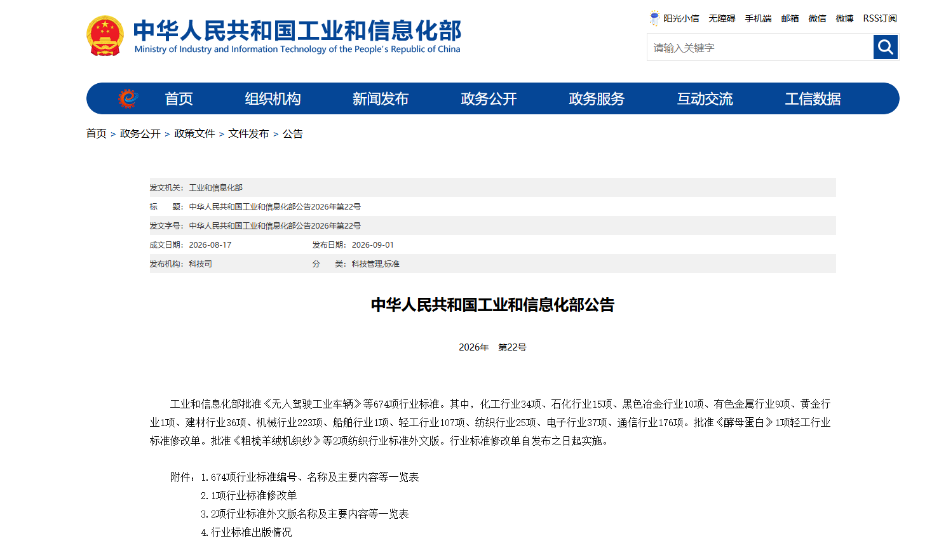Click the magnifier search button
Screen dimensions: 946x555
886,47
